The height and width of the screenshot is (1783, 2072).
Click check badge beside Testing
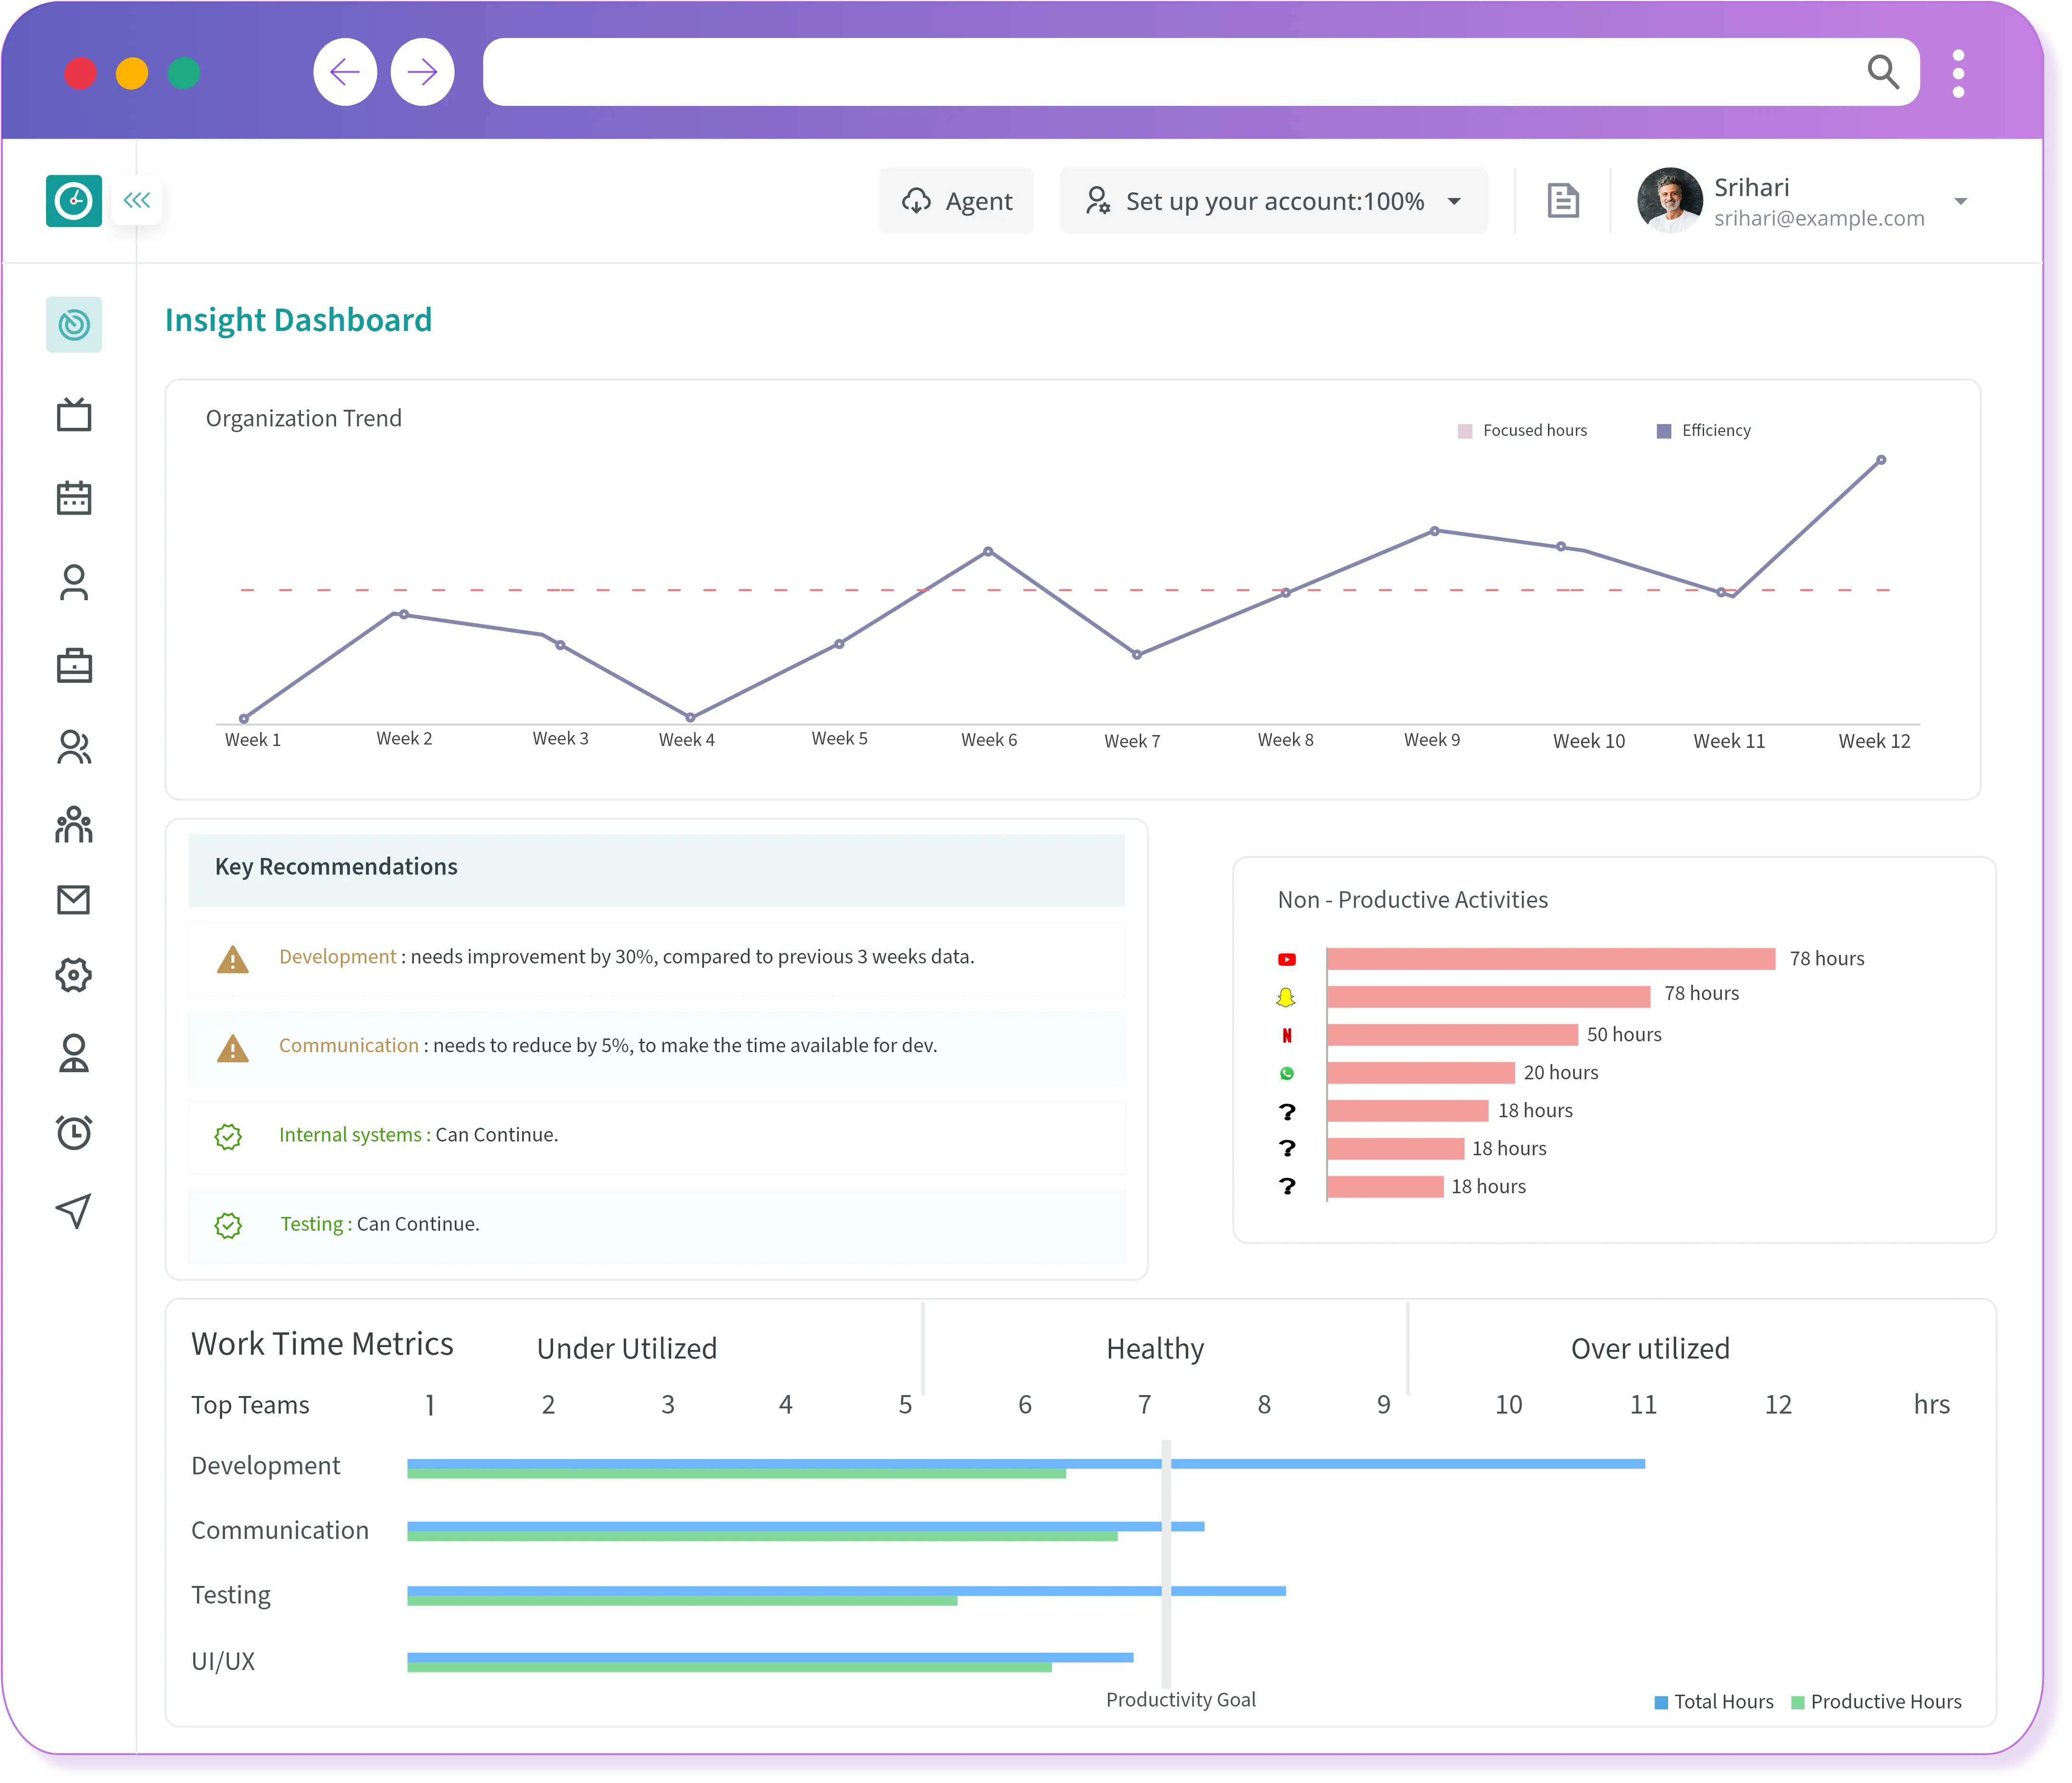click(x=228, y=1226)
